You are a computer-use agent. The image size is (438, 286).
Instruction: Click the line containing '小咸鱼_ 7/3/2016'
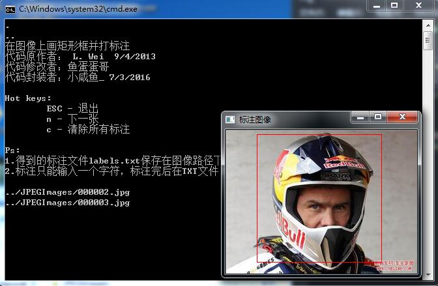click(78, 78)
